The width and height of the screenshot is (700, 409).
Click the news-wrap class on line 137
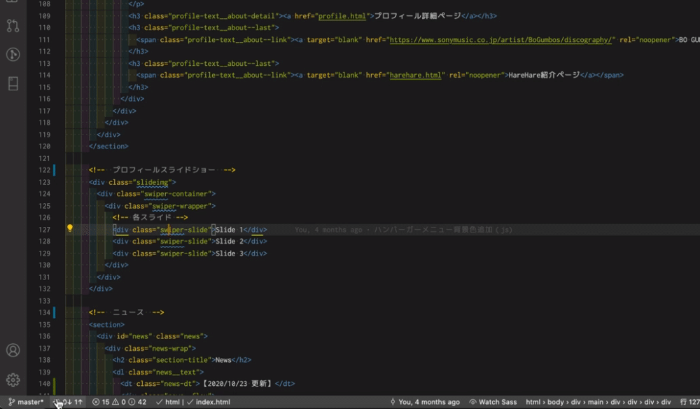(172, 348)
